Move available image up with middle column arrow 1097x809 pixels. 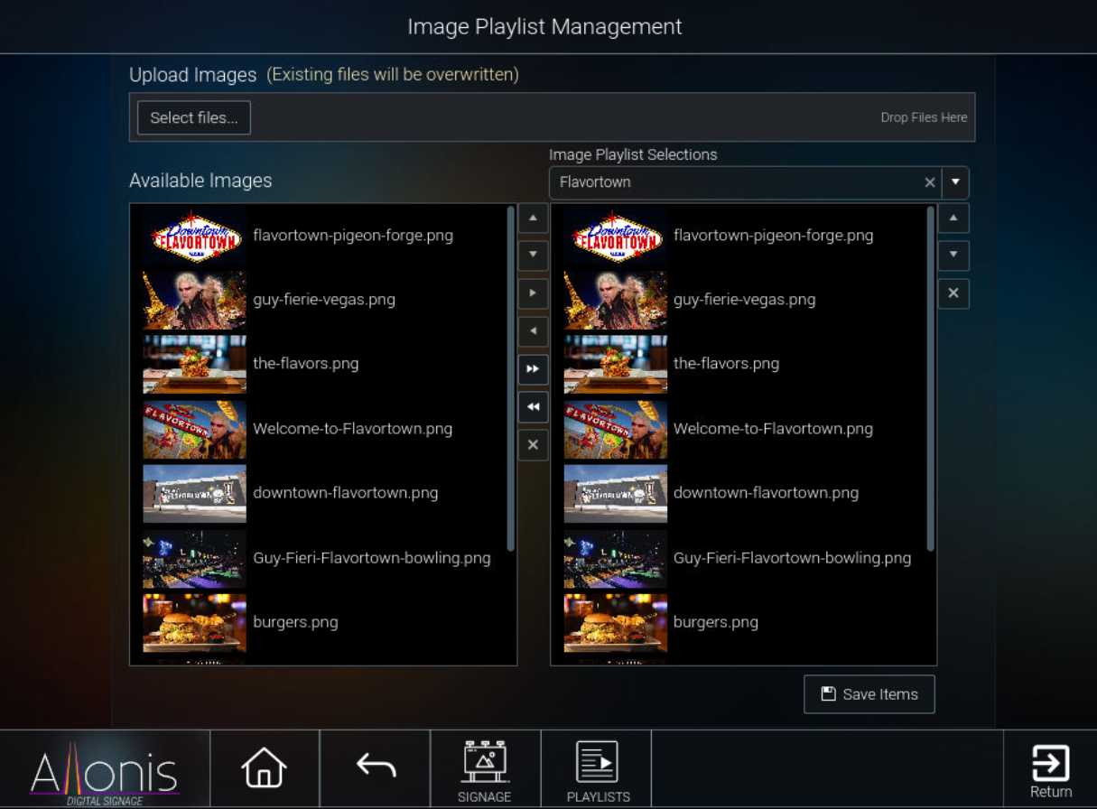tap(533, 218)
